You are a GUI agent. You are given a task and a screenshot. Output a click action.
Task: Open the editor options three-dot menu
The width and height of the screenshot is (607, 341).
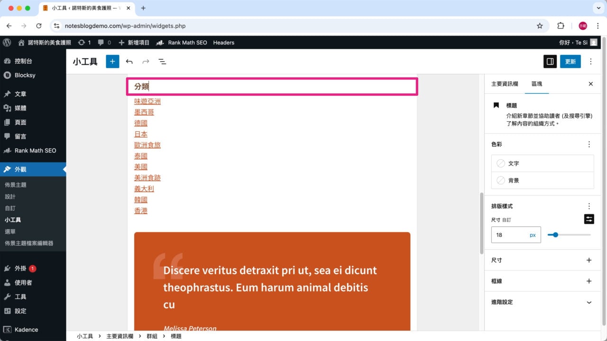(590, 61)
